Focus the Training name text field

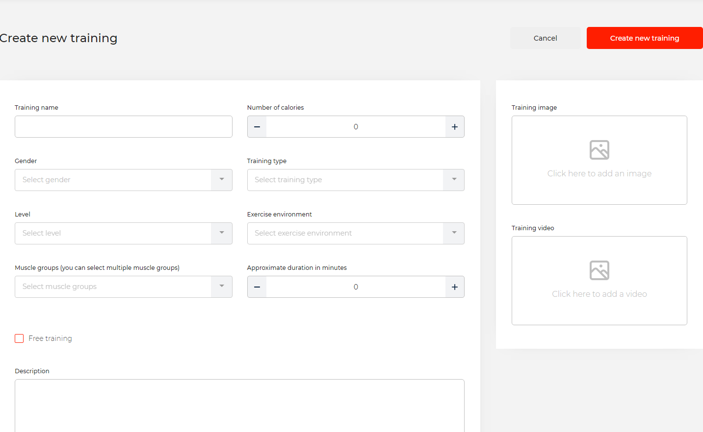pyautogui.click(x=123, y=127)
